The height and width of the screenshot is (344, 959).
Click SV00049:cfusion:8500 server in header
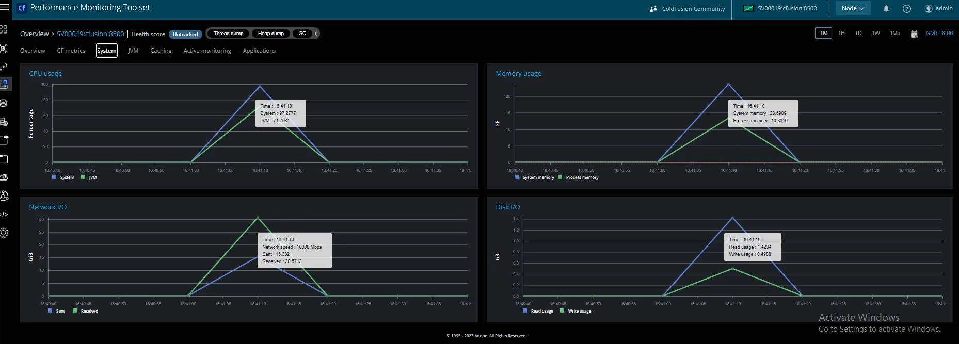pyautogui.click(x=787, y=8)
